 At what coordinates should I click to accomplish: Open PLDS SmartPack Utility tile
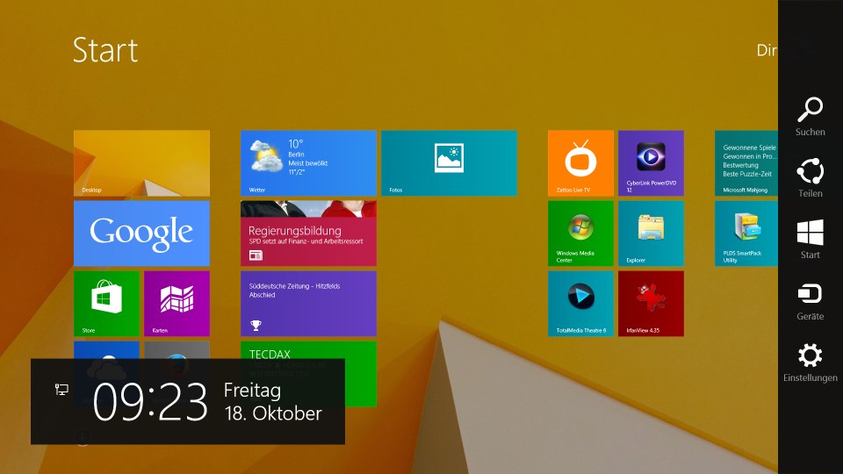coord(746,233)
